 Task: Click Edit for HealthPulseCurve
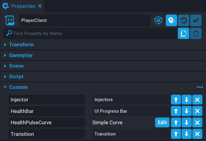pyautogui.click(x=162, y=123)
